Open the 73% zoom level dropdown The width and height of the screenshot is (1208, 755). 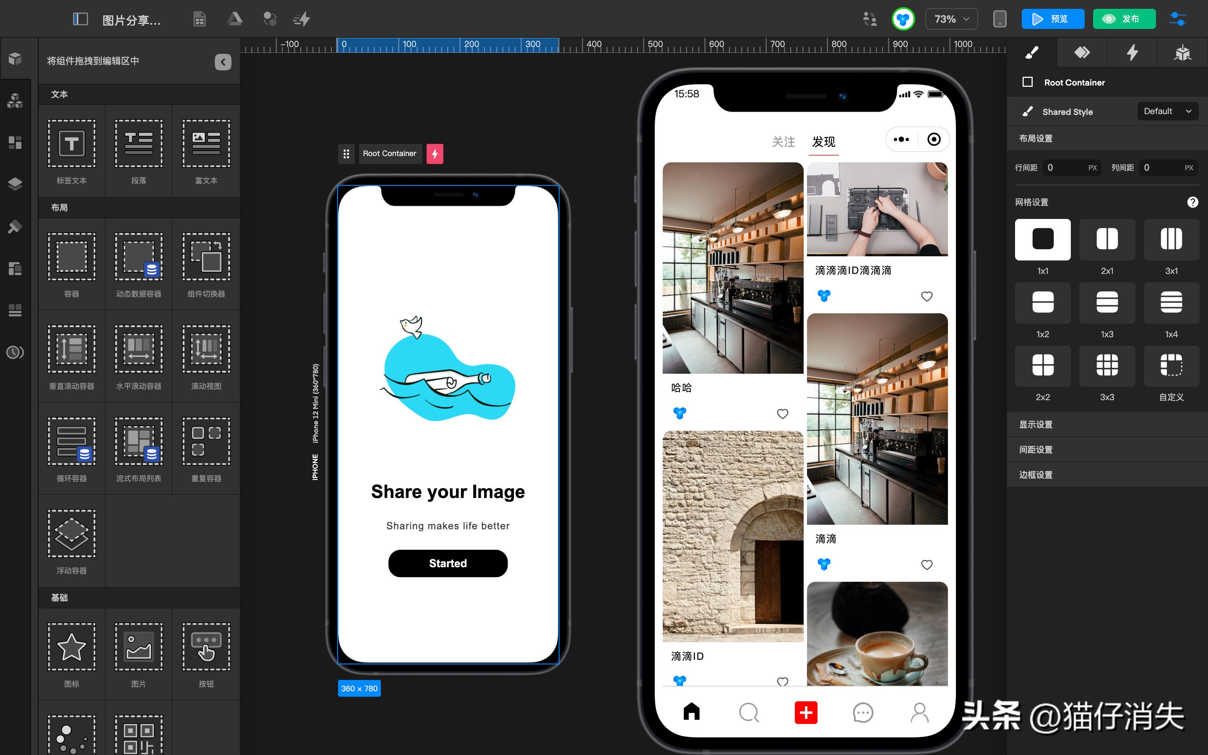[x=950, y=19]
